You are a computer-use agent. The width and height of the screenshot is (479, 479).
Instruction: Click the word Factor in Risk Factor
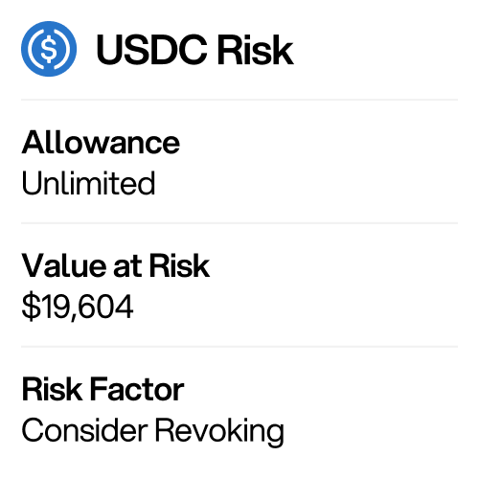[137, 389]
